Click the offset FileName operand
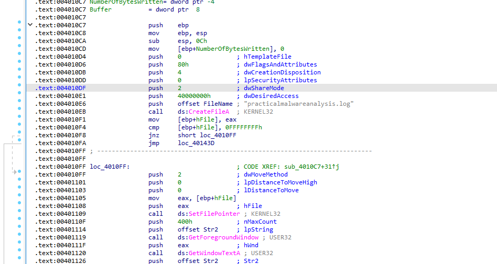This screenshot has height=264, width=497. pos(205,104)
